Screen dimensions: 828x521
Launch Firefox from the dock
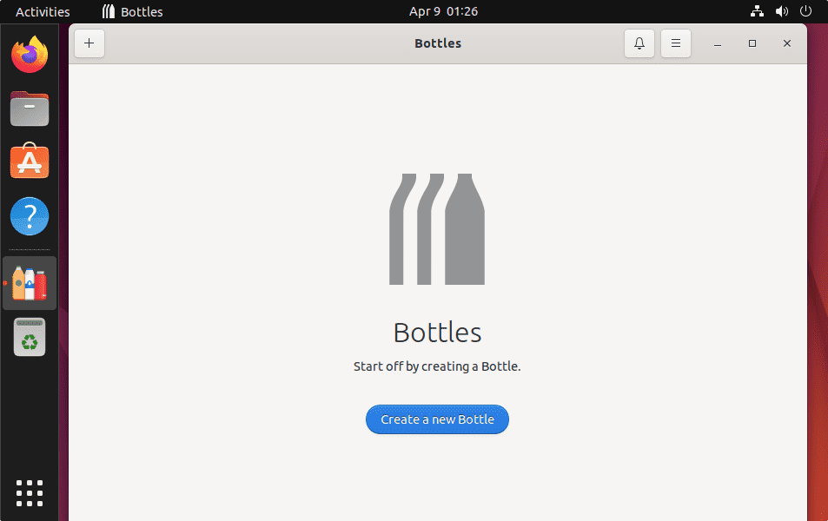(x=29, y=54)
